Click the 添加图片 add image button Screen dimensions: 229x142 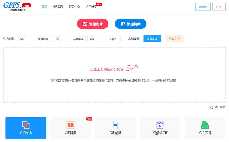coord(92,24)
